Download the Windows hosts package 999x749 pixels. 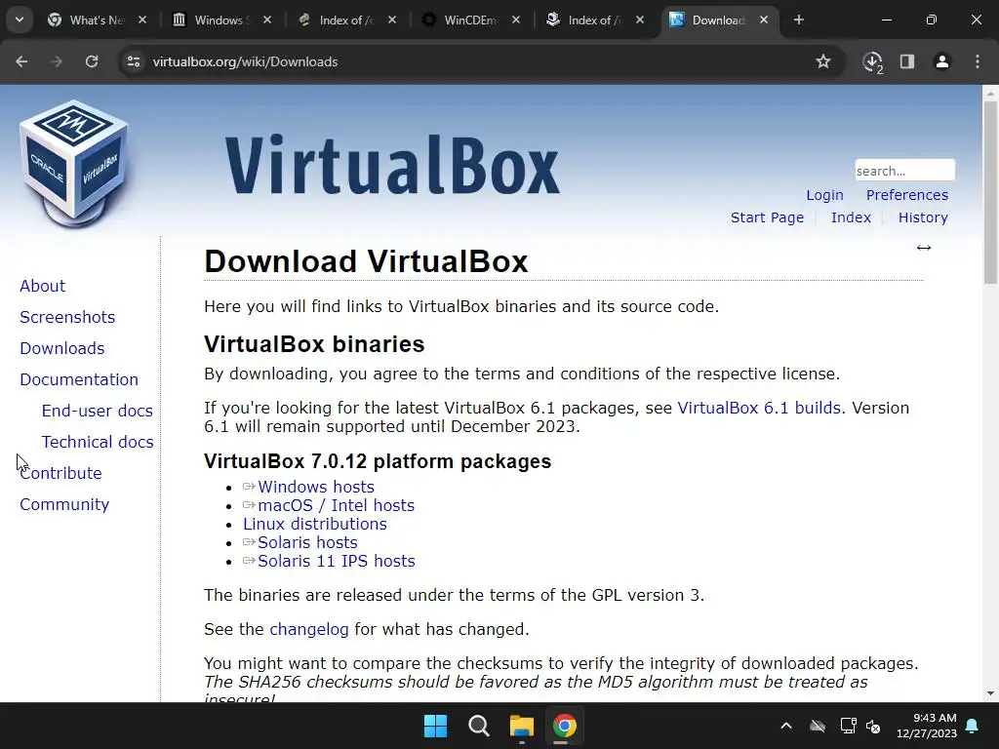pos(316,487)
